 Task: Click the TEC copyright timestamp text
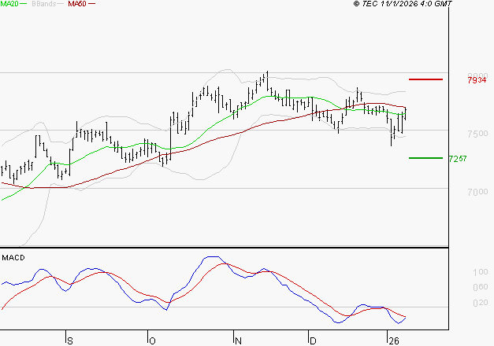(403, 4)
